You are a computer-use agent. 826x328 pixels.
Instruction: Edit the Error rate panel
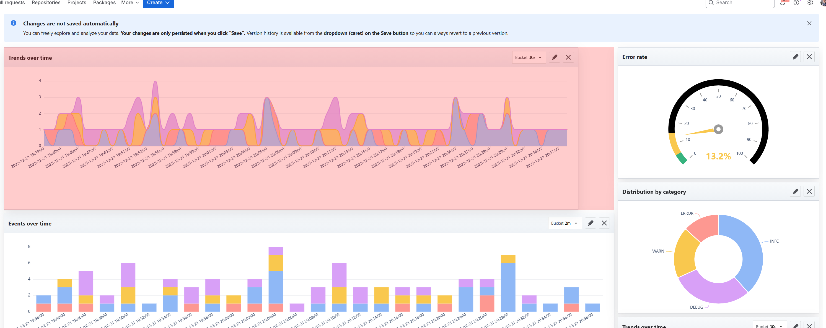pos(795,57)
